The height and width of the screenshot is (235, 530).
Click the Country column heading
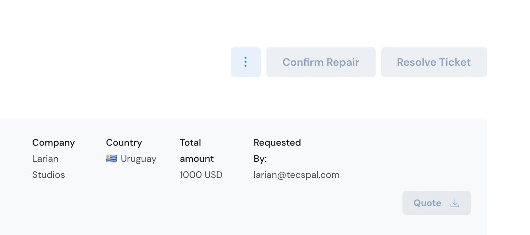pyautogui.click(x=124, y=143)
